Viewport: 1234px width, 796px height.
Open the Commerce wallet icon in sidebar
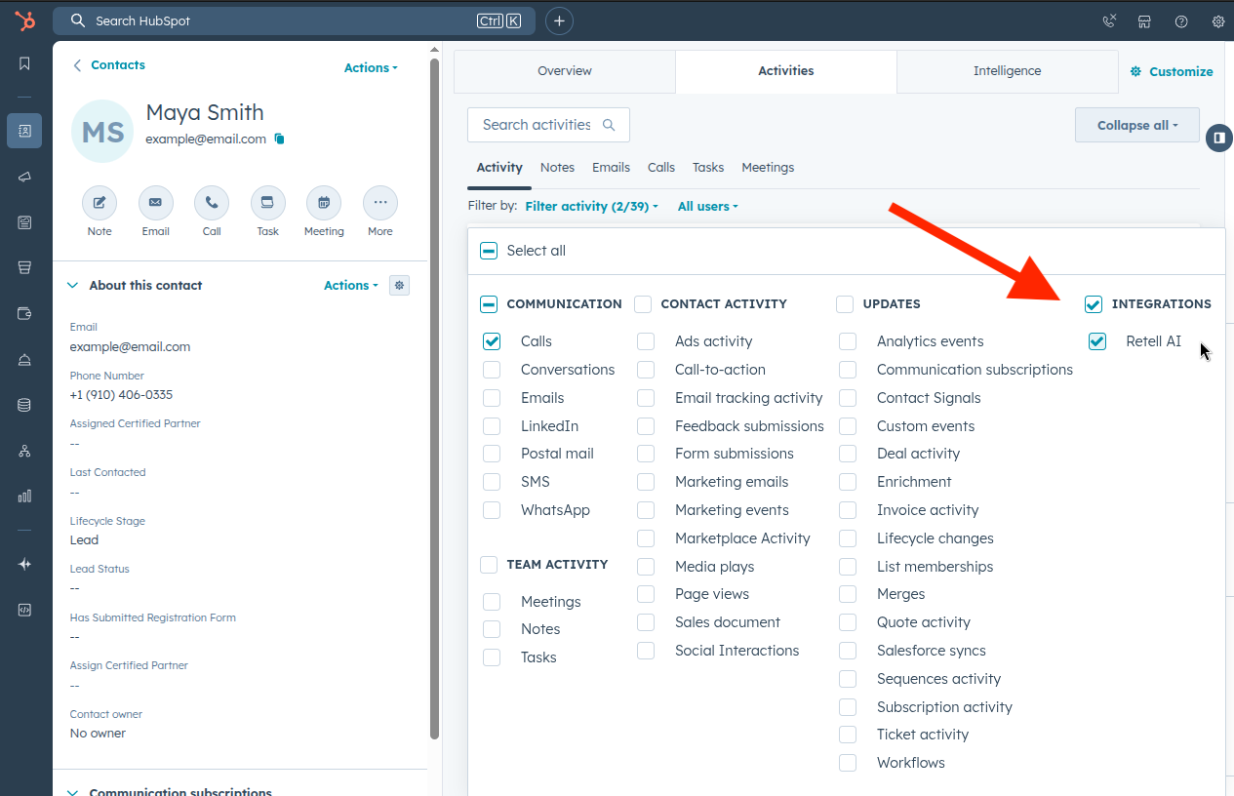[24, 313]
